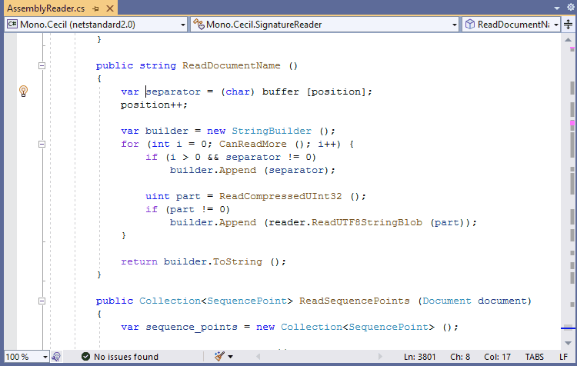Viewport: 577px width, 366px height.
Task: Click the sequence_points variable name
Action: point(192,328)
